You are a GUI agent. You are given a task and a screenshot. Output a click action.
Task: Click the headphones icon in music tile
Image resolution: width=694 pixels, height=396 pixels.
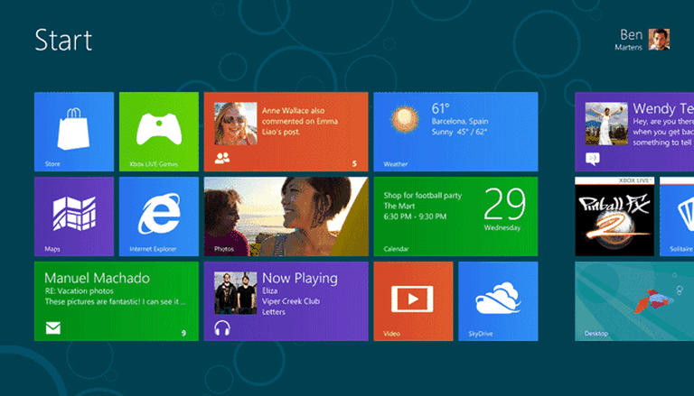222,328
